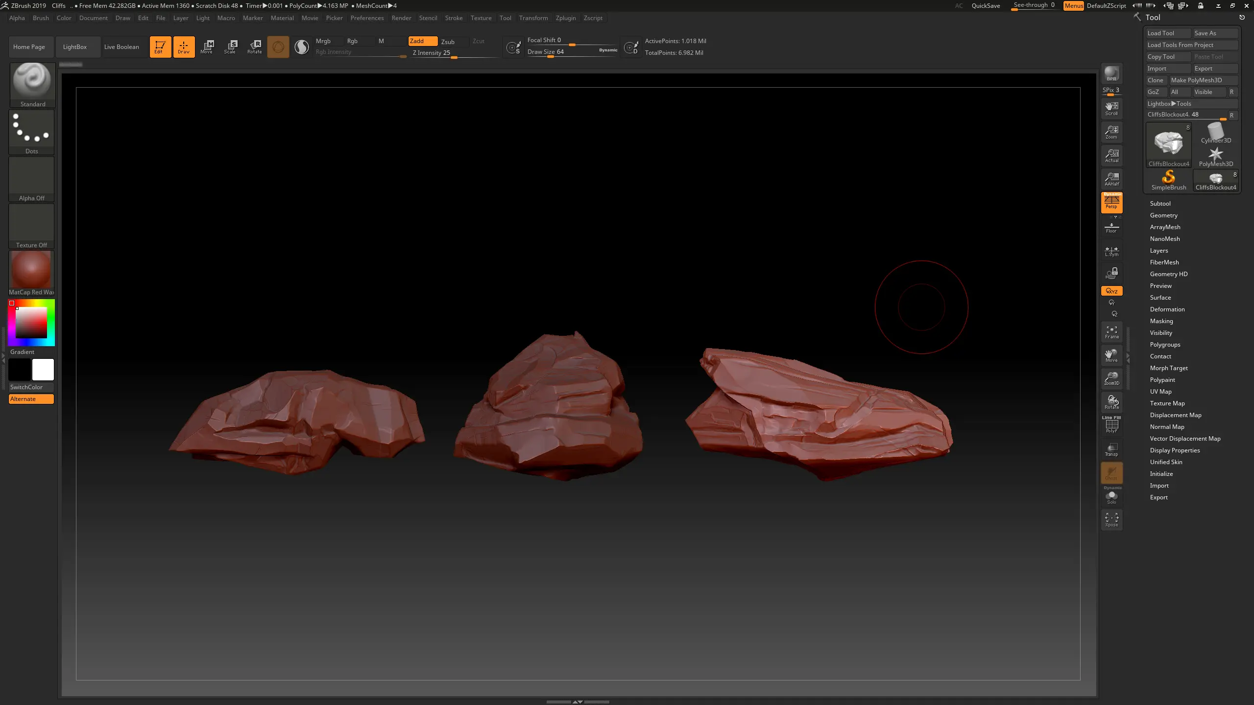Click the Xpose icon
1254x705 pixels.
[x=1111, y=520]
